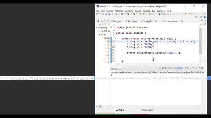Viewport: 211px width, 118px height.
Task: Toggle folding marker at line 7
Action: (x=115, y=39)
